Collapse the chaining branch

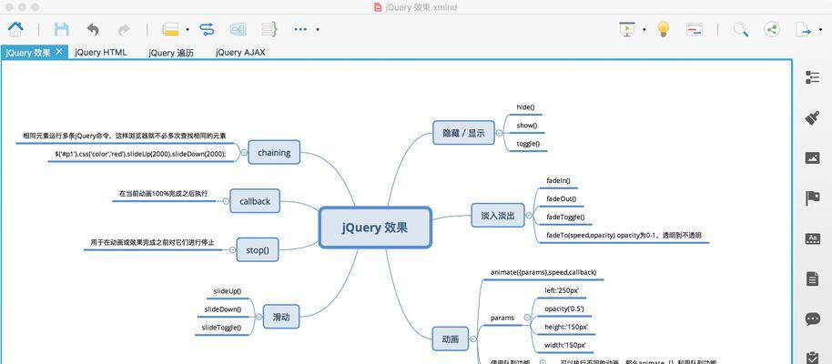tap(244, 152)
